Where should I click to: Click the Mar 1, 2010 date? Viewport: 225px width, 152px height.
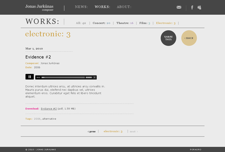(x=34, y=49)
